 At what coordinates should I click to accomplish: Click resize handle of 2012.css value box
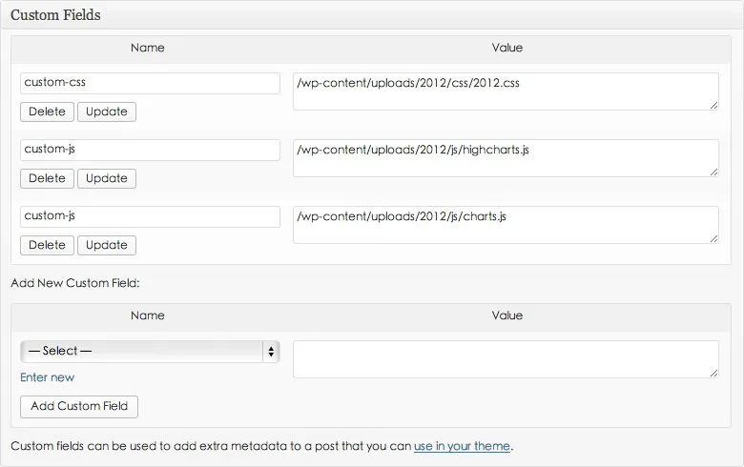(x=713, y=105)
